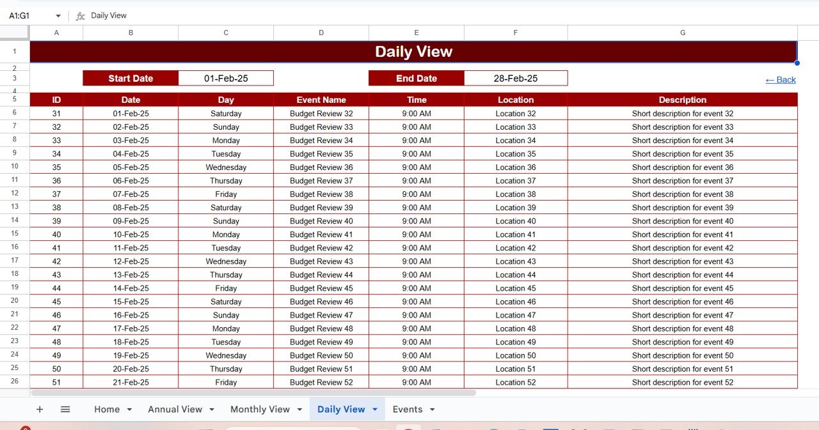Select the End Date value 28-Feb-25
Viewport: 819px width, 430px height.
click(x=515, y=79)
